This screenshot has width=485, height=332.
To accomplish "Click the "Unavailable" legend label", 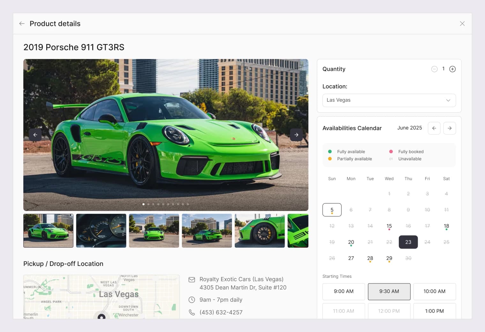I will [410, 159].
